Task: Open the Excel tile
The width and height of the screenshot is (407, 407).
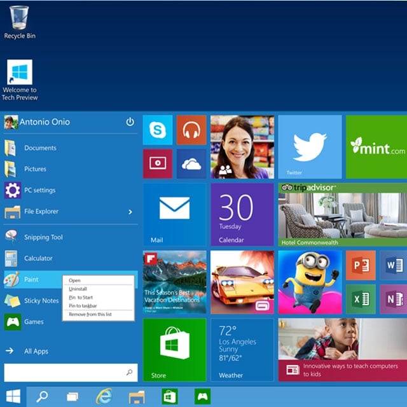Action: 360,298
